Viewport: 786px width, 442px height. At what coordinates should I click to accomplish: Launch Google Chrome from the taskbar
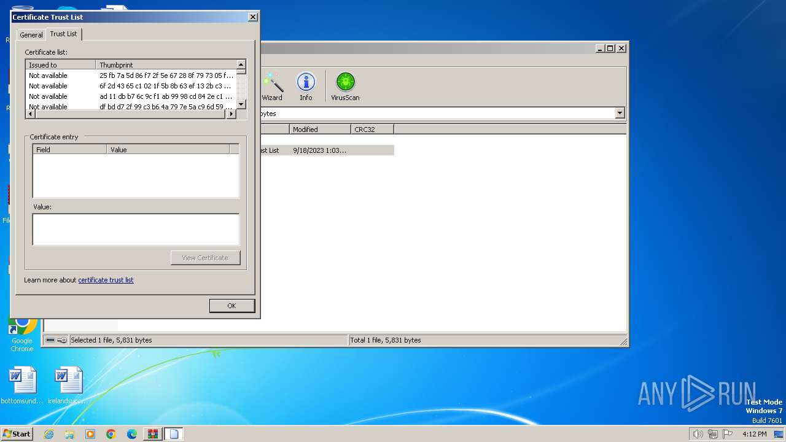tap(111, 434)
